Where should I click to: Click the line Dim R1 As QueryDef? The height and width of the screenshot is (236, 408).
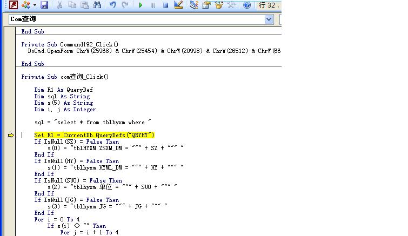(x=63, y=90)
